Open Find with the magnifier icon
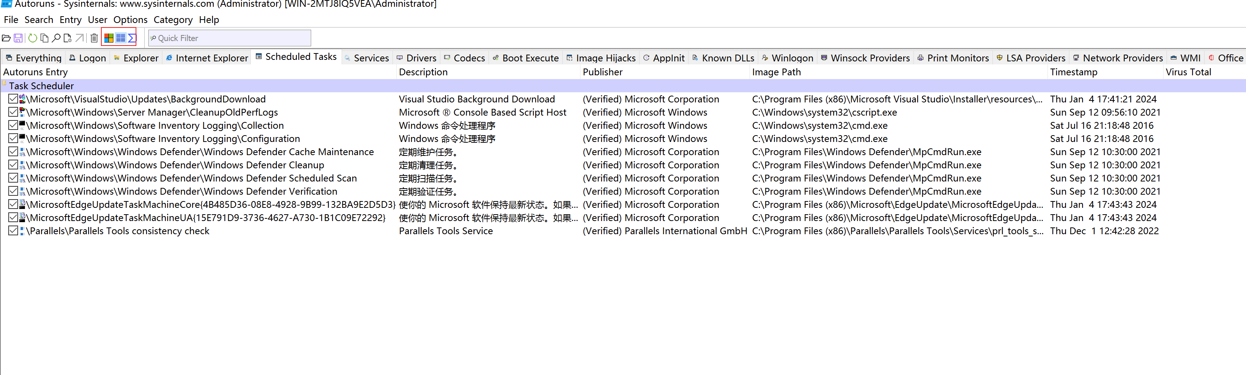The width and height of the screenshot is (1246, 375). click(x=56, y=38)
